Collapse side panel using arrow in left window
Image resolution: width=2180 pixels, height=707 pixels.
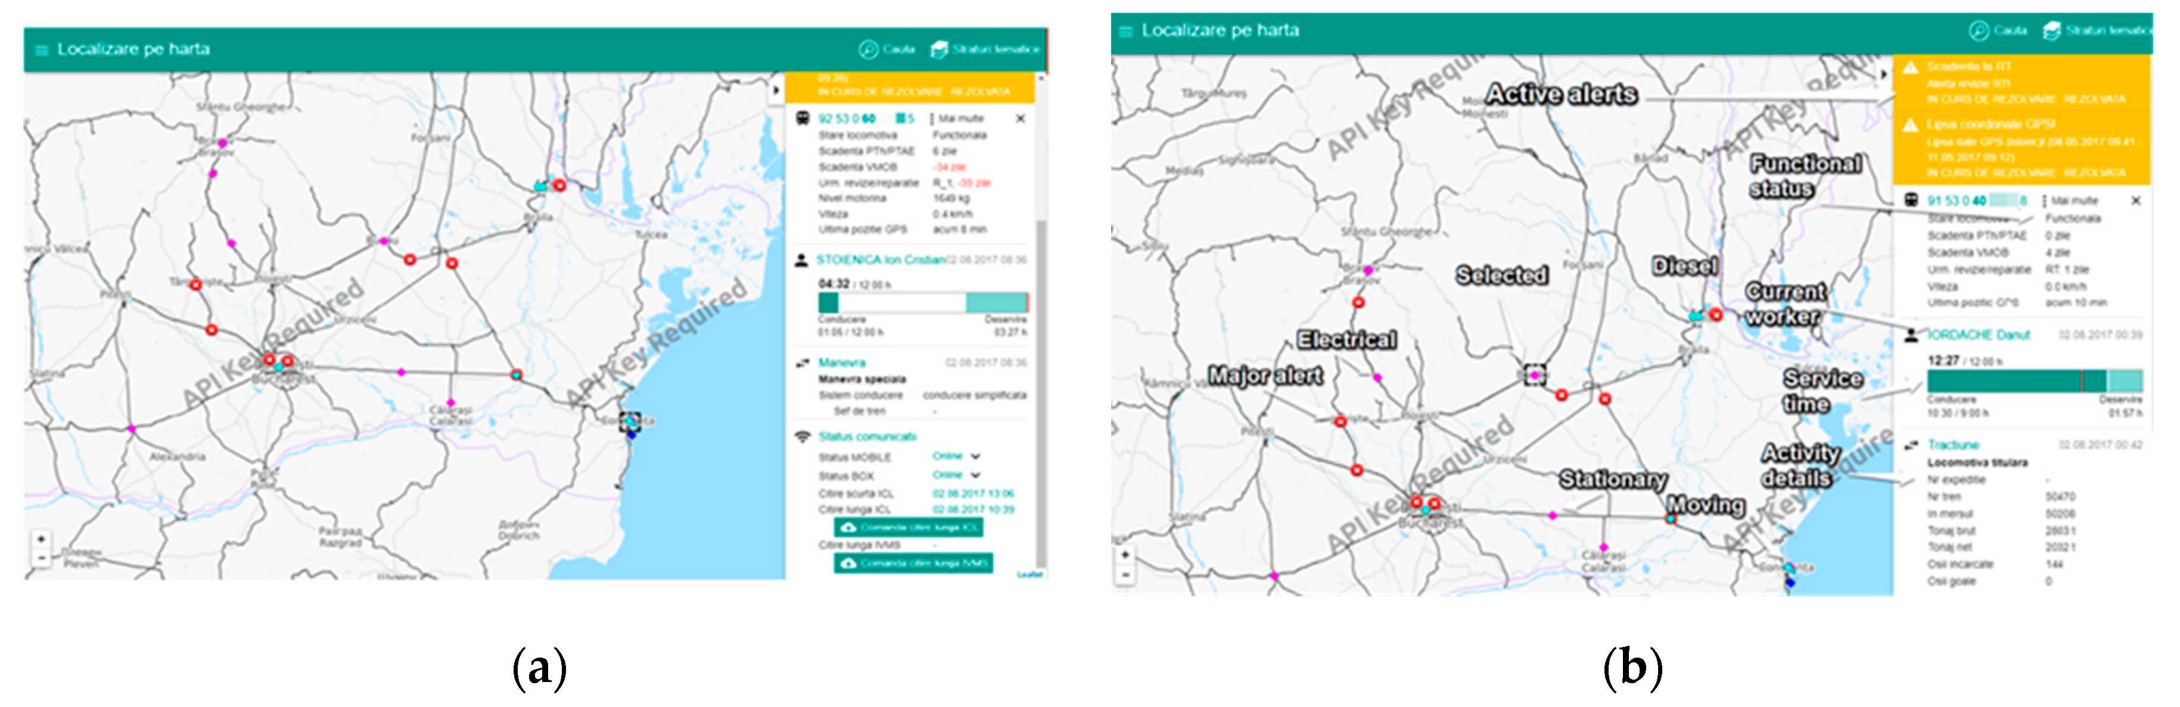[776, 90]
